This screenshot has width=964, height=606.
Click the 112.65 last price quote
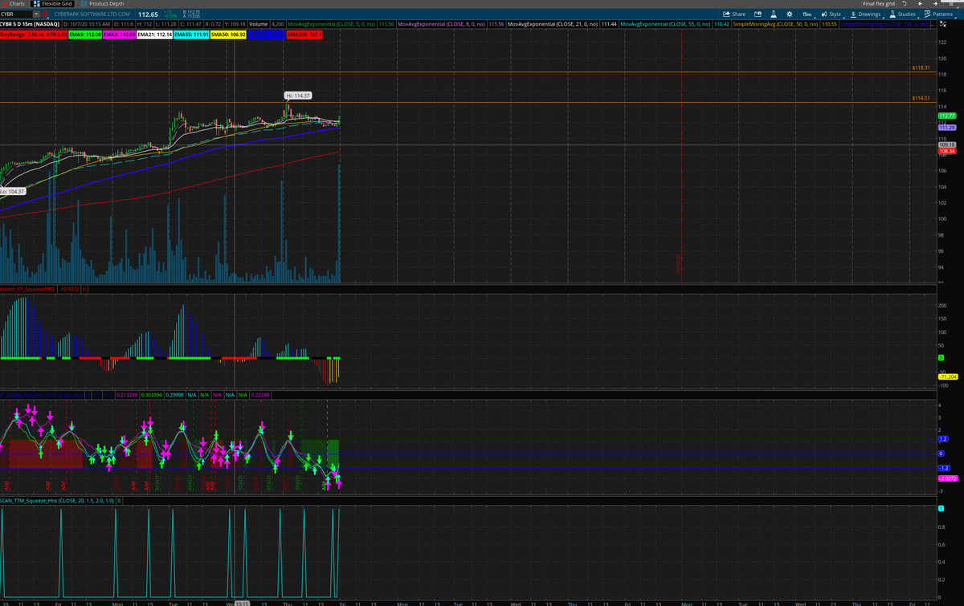pyautogui.click(x=148, y=14)
